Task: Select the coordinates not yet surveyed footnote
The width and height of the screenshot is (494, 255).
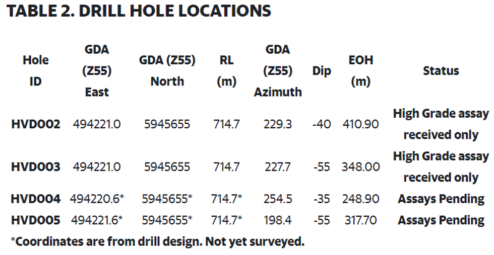Action: (158, 241)
